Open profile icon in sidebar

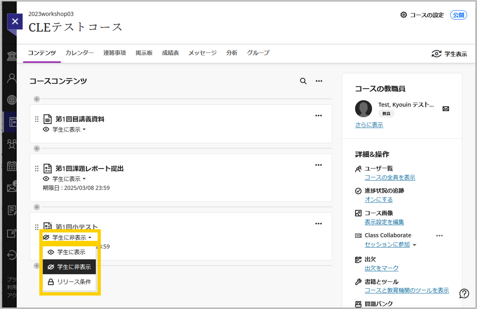coord(12,78)
